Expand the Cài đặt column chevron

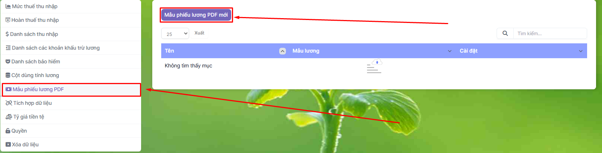pyautogui.click(x=581, y=51)
